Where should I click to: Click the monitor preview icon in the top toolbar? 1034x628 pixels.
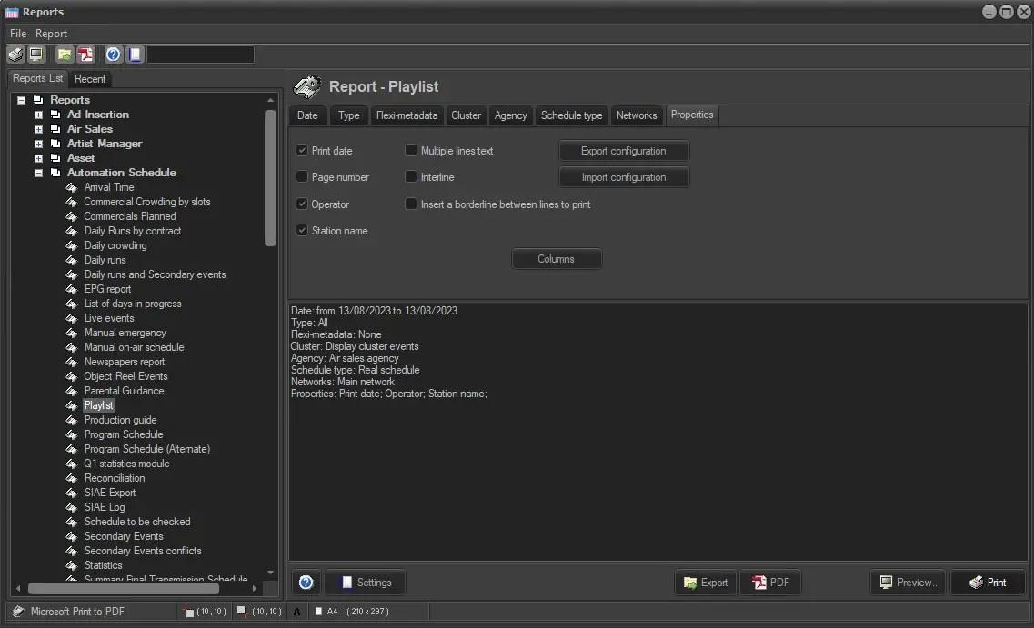point(36,55)
